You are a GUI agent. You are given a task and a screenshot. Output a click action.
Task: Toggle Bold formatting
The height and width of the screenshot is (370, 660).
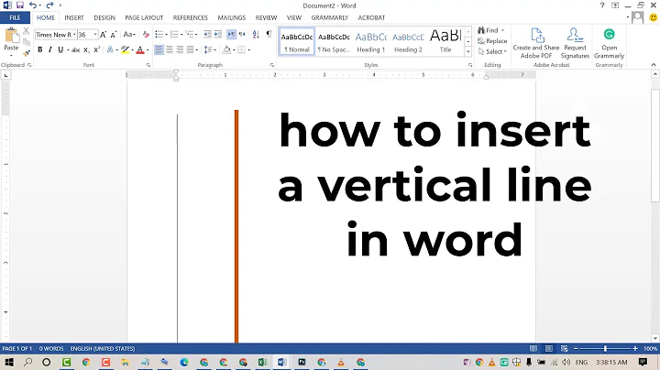(x=40, y=50)
